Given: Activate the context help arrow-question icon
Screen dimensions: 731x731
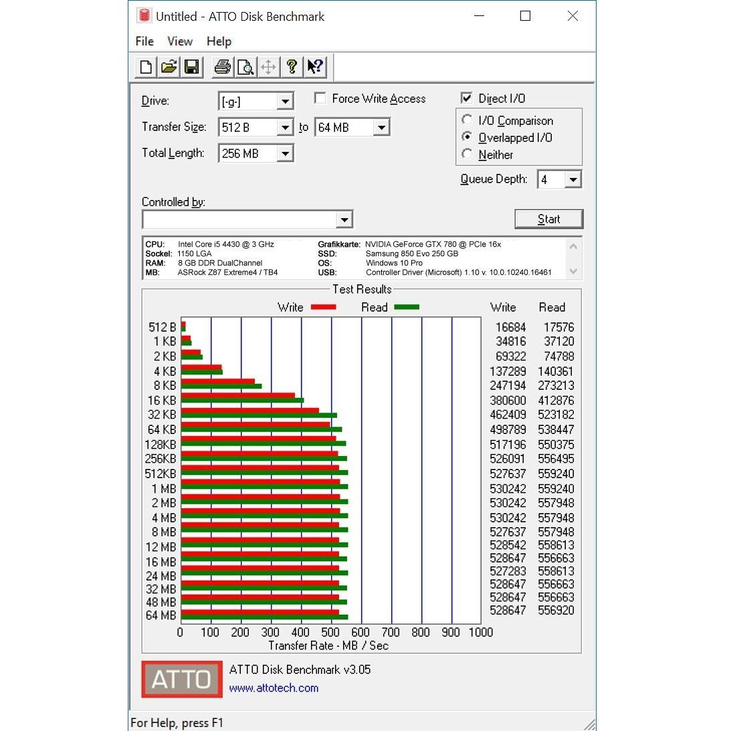Looking at the screenshot, I should click(315, 67).
